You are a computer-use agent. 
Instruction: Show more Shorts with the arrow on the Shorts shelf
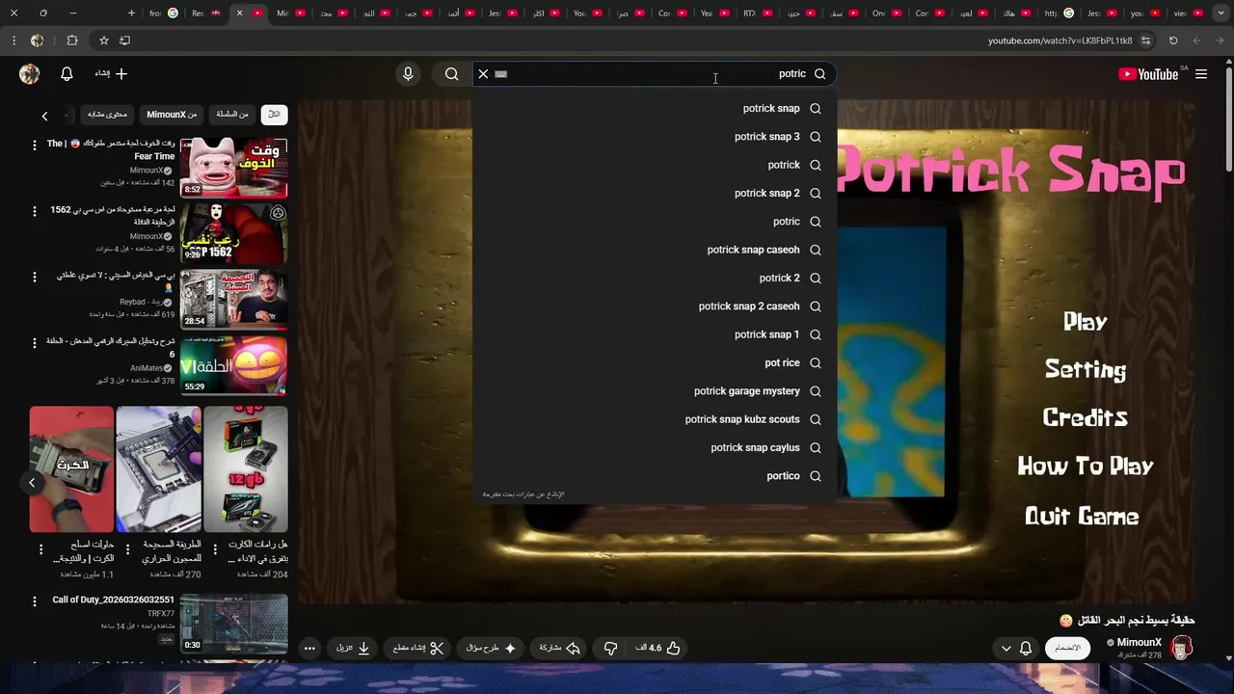point(32,483)
